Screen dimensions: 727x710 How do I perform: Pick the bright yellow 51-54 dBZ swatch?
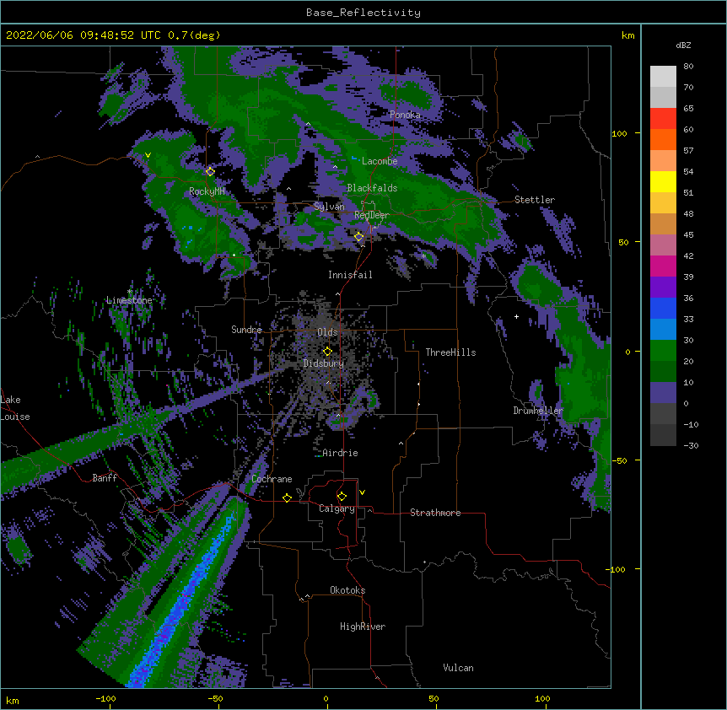pos(663,181)
